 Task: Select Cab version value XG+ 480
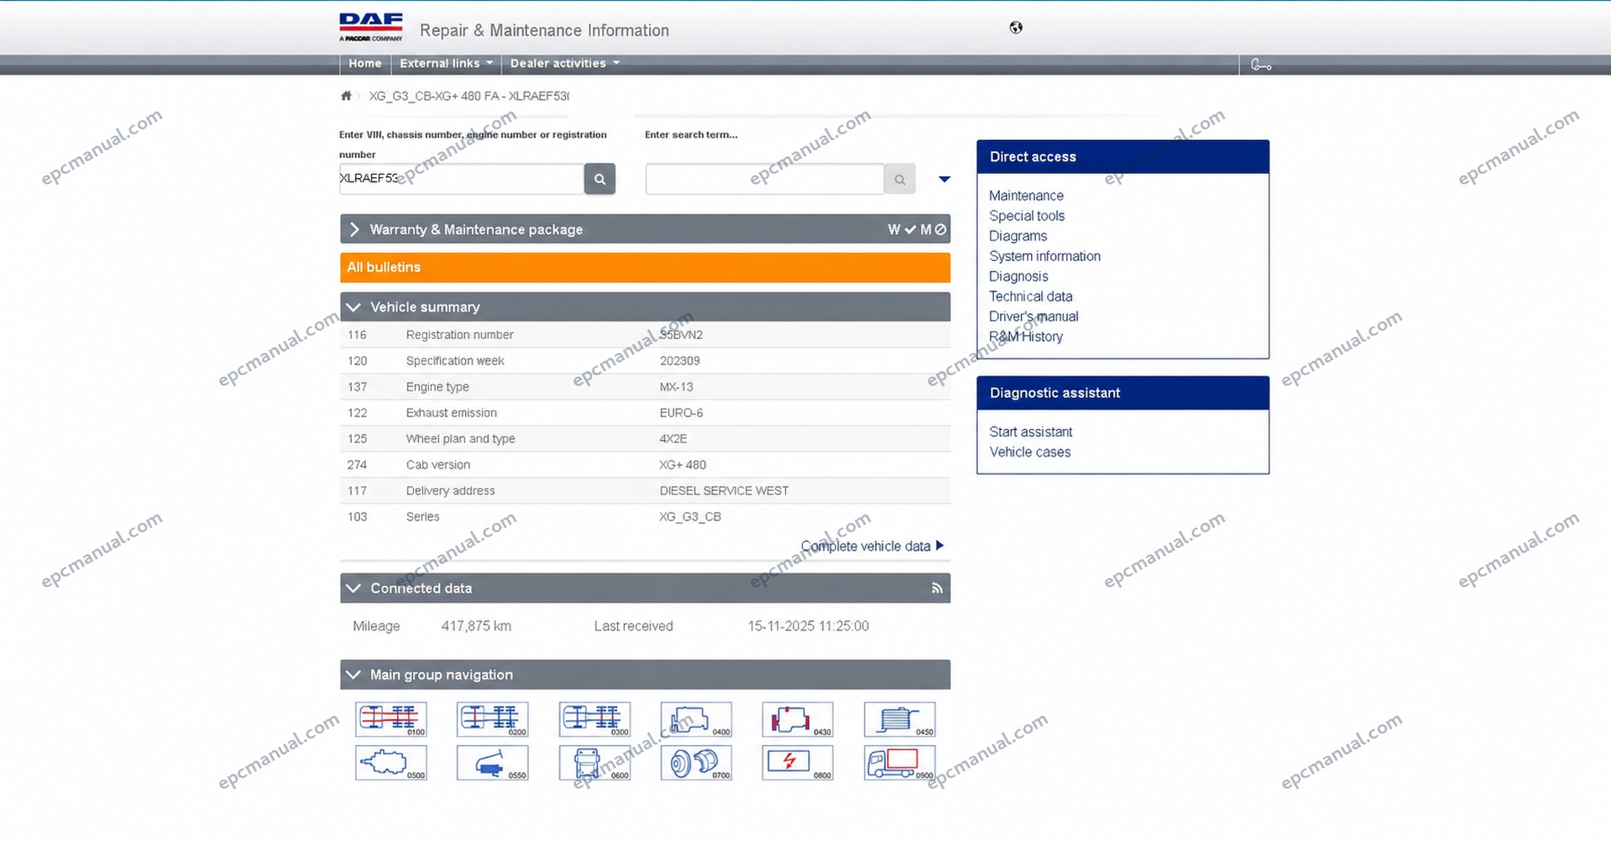pyautogui.click(x=683, y=465)
